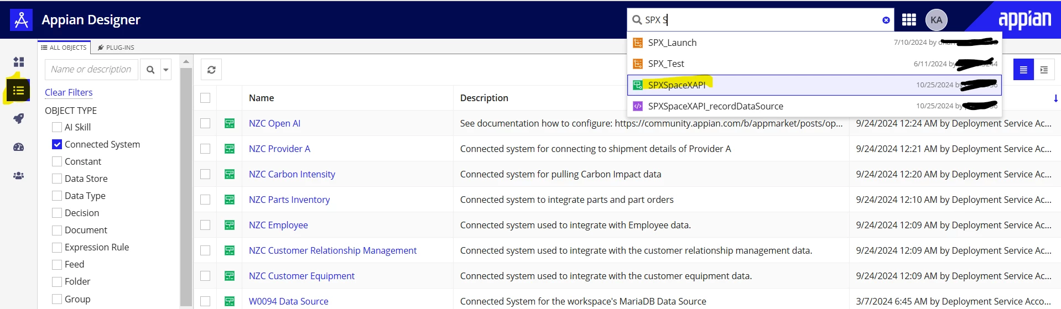Viewport: 1061px width, 309px height.
Task: Switch to the All Objects tab
Action: (64, 48)
